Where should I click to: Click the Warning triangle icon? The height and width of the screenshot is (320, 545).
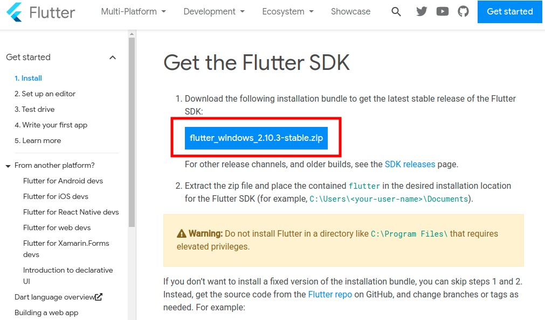coord(182,233)
